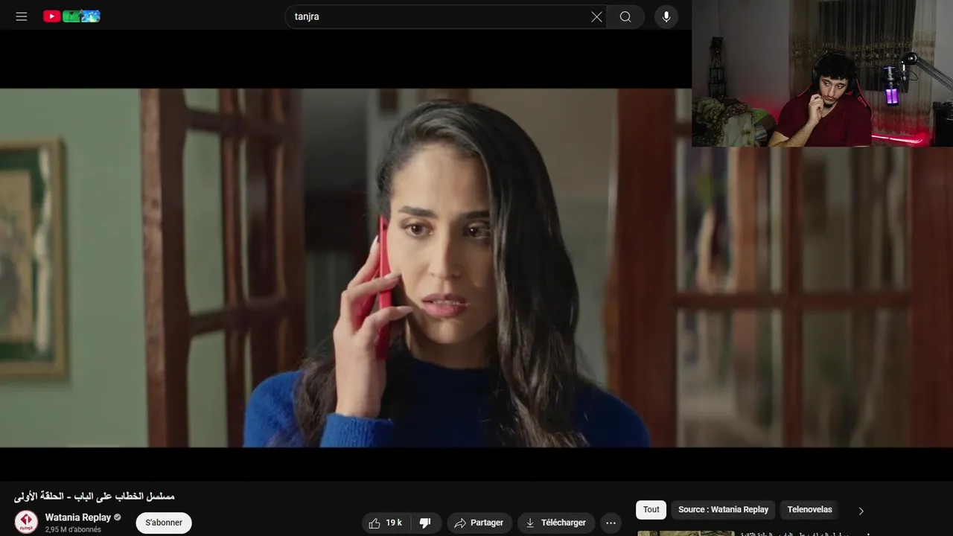Show more chips with right chevron
The image size is (953, 536).
pyautogui.click(x=861, y=511)
